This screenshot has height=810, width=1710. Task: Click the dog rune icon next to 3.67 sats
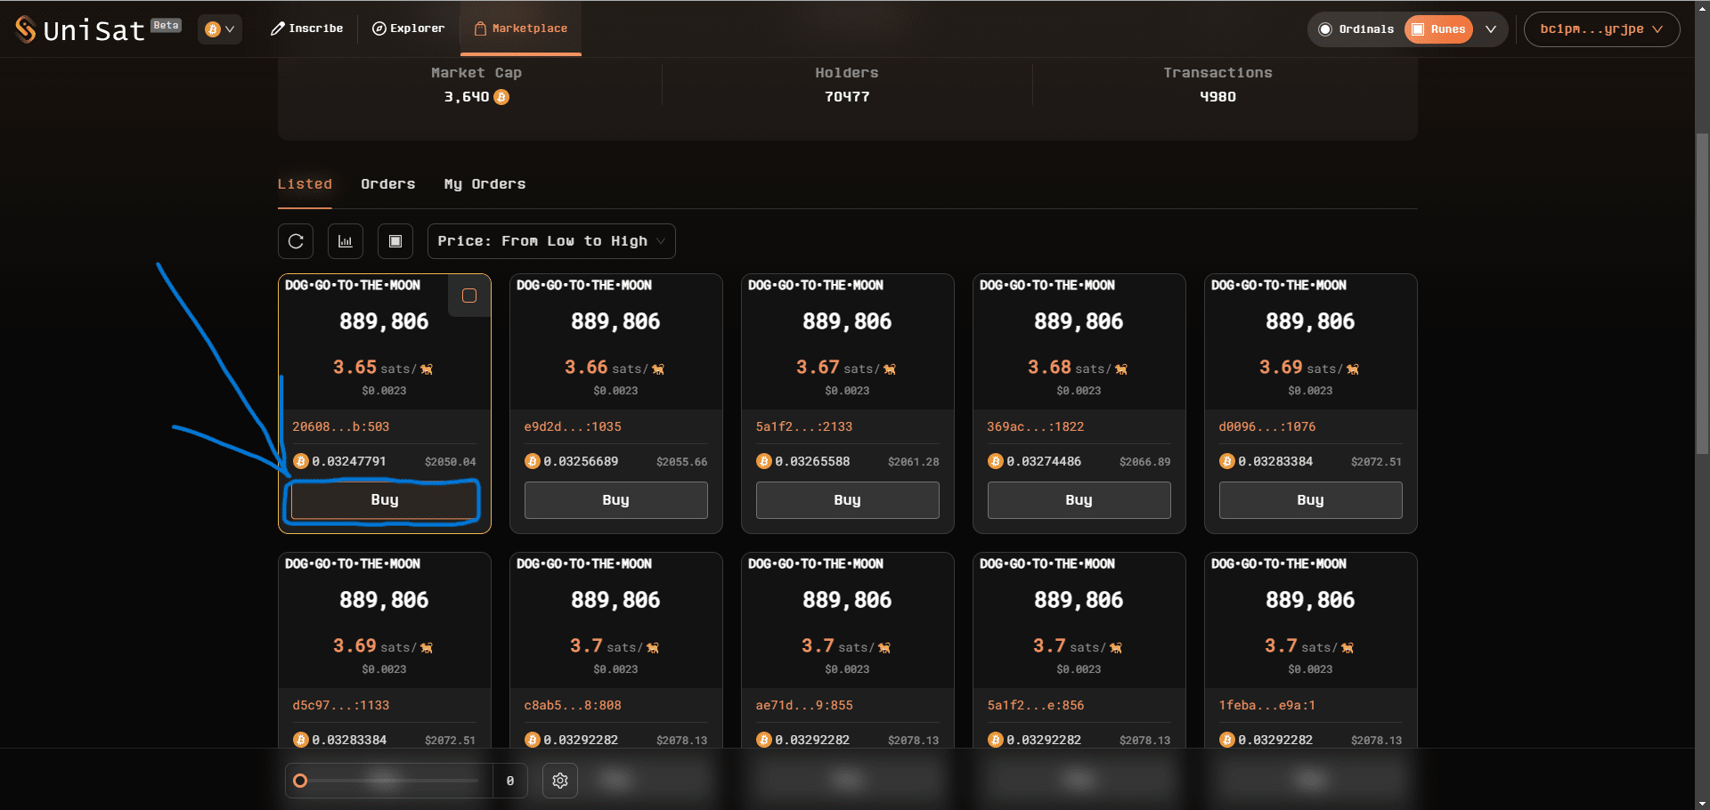(890, 369)
